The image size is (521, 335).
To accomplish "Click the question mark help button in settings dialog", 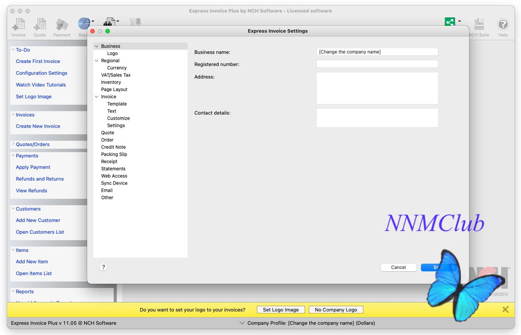I will coord(103,267).
